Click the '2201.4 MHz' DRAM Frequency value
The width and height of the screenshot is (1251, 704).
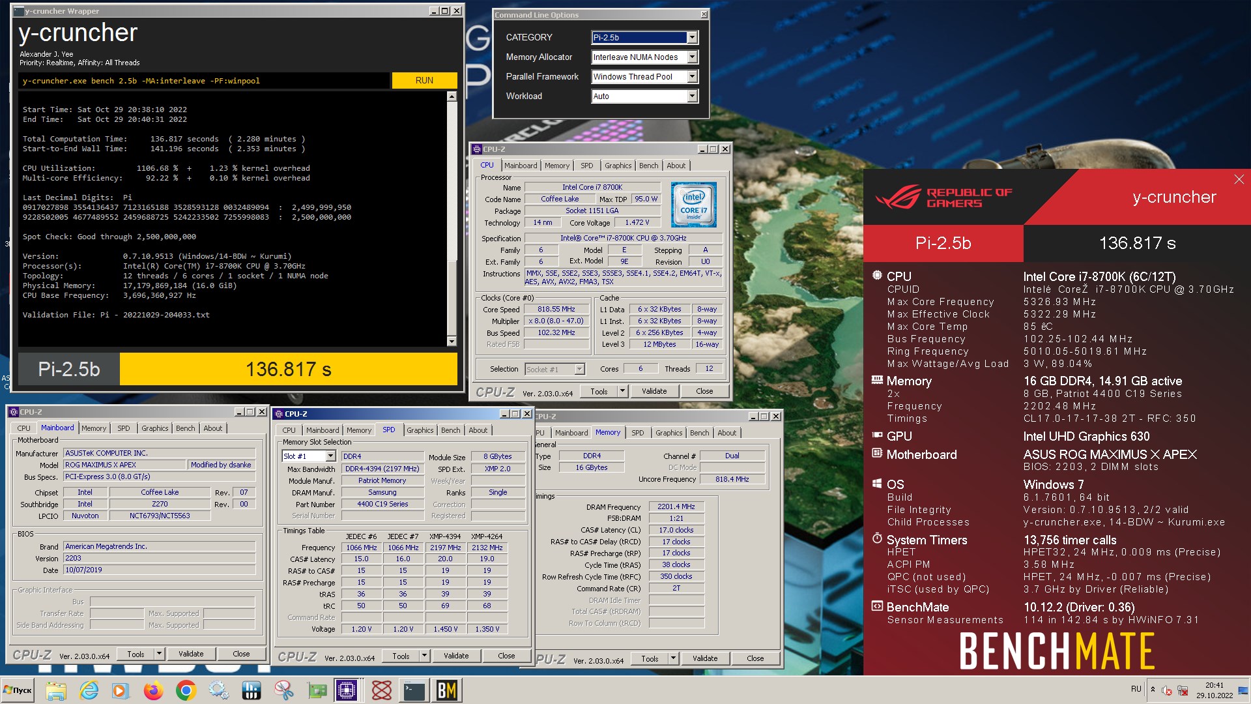[676, 506]
